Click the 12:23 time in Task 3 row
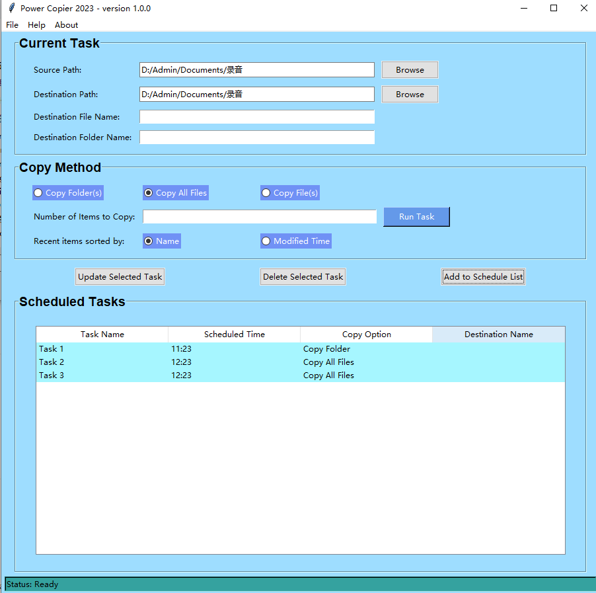Viewport: 596px width, 593px height. [181, 376]
